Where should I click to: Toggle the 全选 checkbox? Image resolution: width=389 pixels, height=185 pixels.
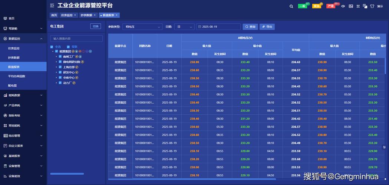[x=52, y=47]
